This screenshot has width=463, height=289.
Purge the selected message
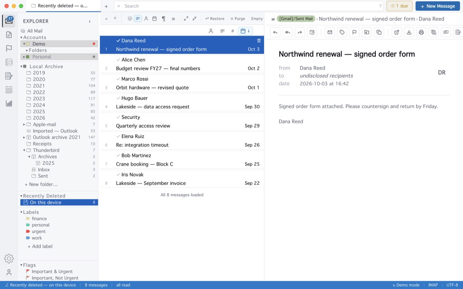[x=238, y=19]
